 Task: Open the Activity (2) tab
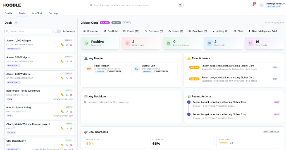tap(220, 31)
